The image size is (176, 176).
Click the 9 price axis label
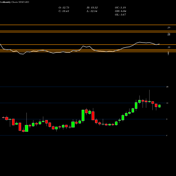click(x=167, y=119)
